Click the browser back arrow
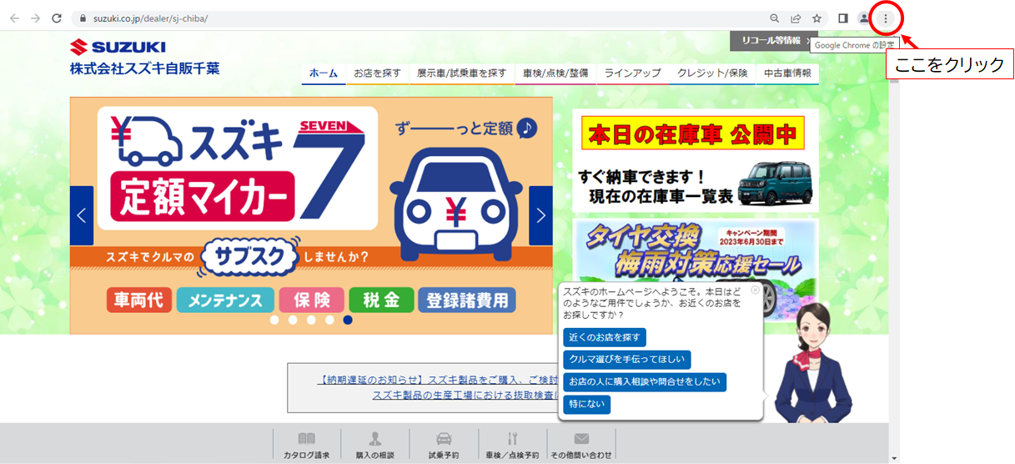The image size is (1015, 464). tap(14, 18)
